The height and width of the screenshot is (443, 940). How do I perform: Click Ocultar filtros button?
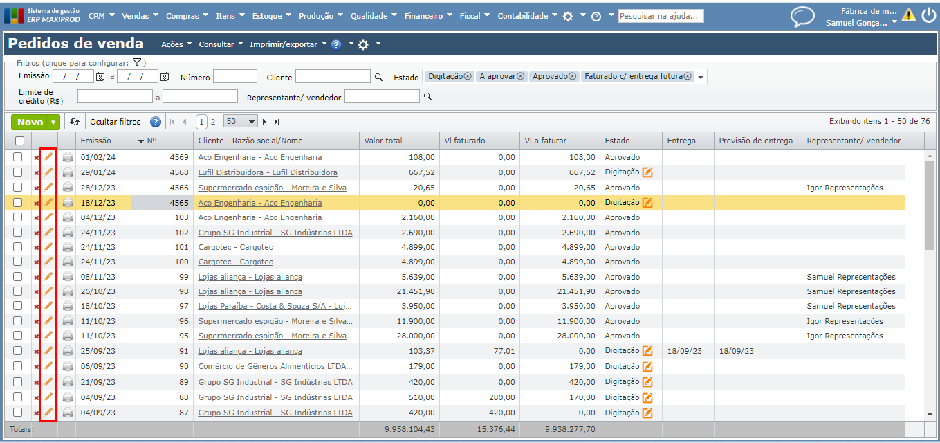[x=116, y=122]
